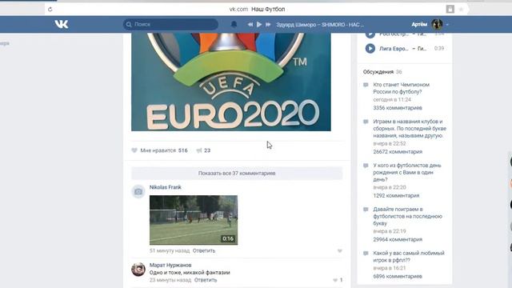Image resolution: width=512 pixels, height=288 pixels.
Task: Like Марат Нуржанов's comment heart
Action: tap(335, 280)
